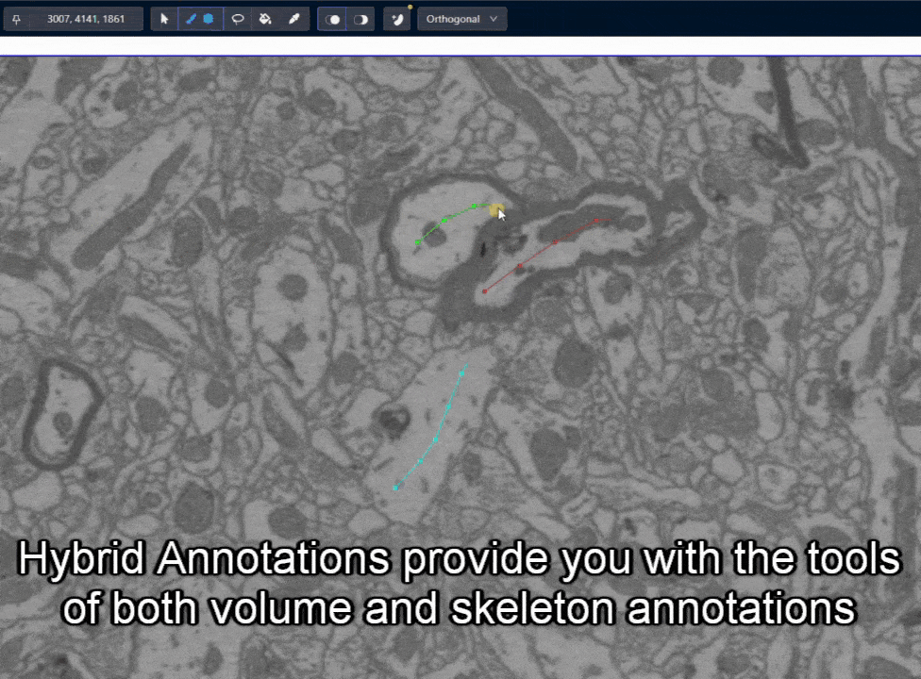Click the cyan skeleton bottom node

tap(396, 488)
